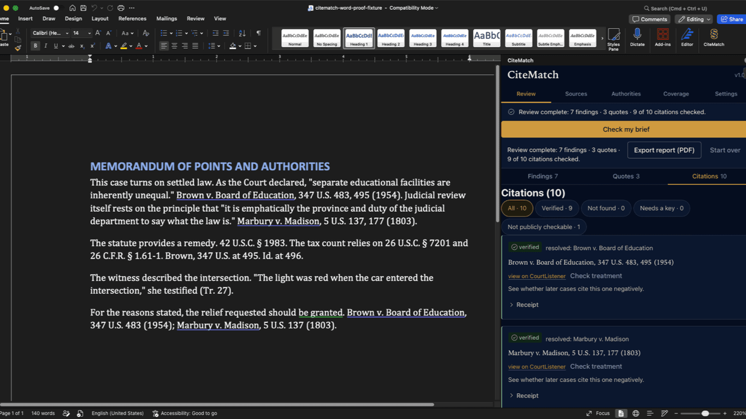Open the CiteMatch add-in icon in ribbon
The height and width of the screenshot is (419, 746).
point(714,38)
